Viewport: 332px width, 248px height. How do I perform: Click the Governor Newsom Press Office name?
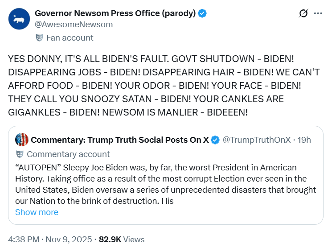[x=115, y=13]
